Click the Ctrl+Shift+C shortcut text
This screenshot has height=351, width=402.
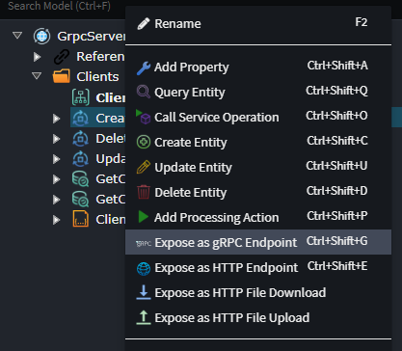tap(337, 141)
